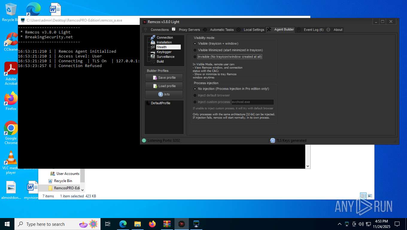Image resolution: width=407 pixels, height=230 pixels.
Task: Switch Explorer to large icons view
Action: pyautogui.click(x=370, y=196)
